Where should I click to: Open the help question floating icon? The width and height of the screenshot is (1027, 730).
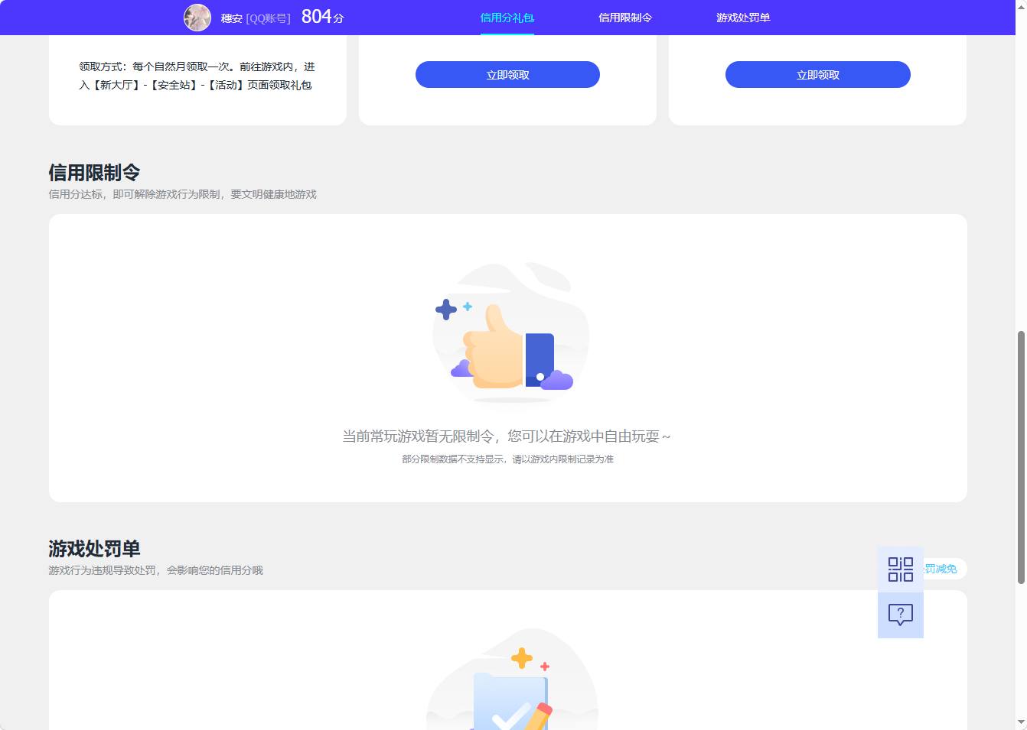(901, 615)
